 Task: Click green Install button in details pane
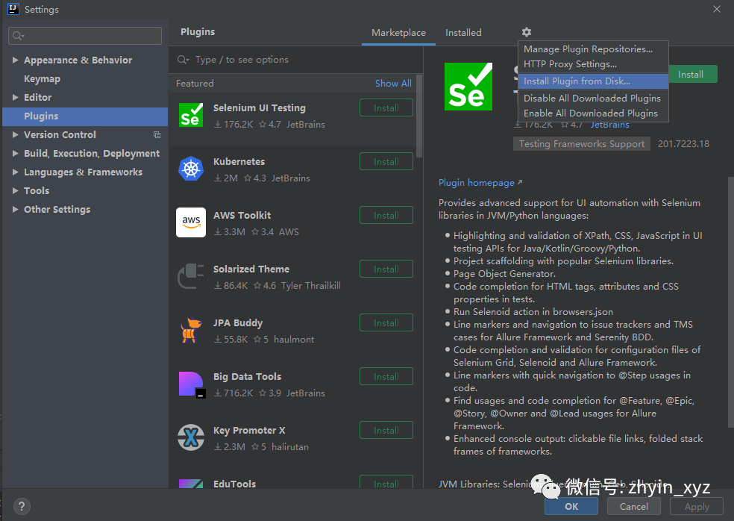[693, 74]
